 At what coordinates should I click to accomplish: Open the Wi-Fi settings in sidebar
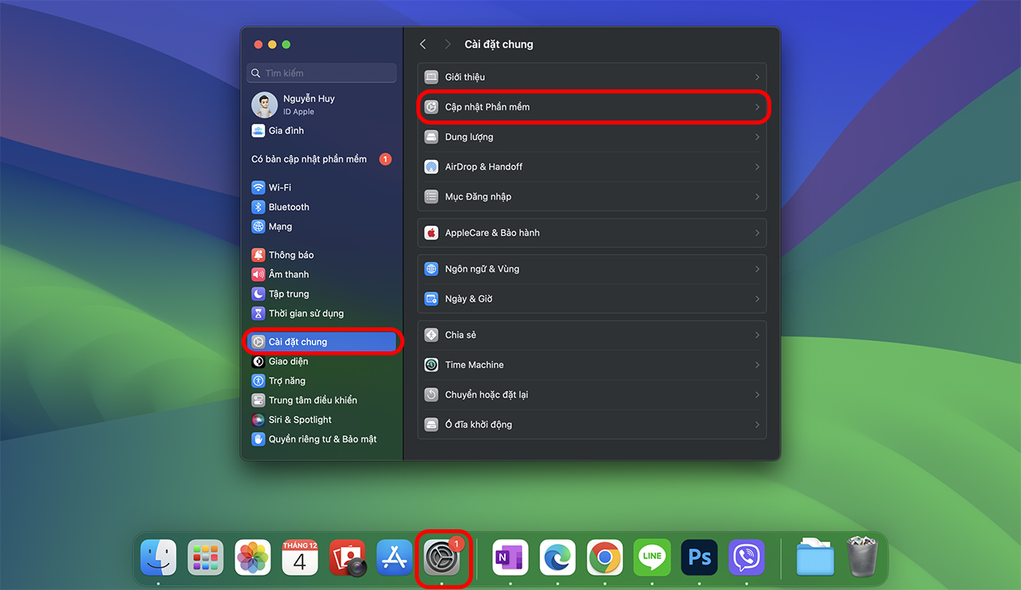[x=279, y=188]
